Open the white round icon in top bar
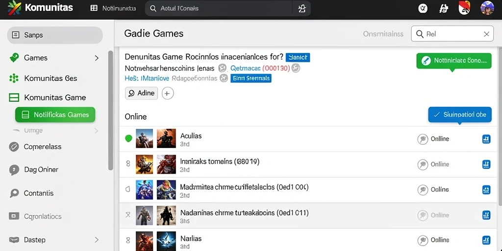 423,8
